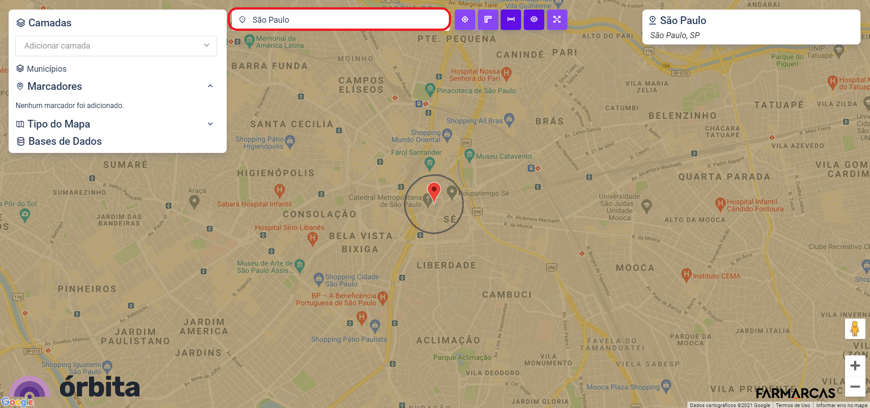Click the Camadas panel header

click(x=50, y=23)
